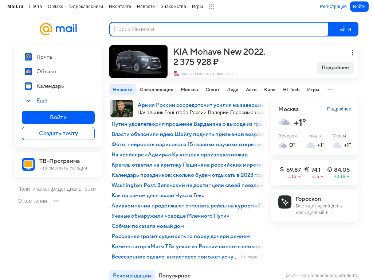Select the Рекомендации feed tab
373x280 pixels.
point(132,276)
